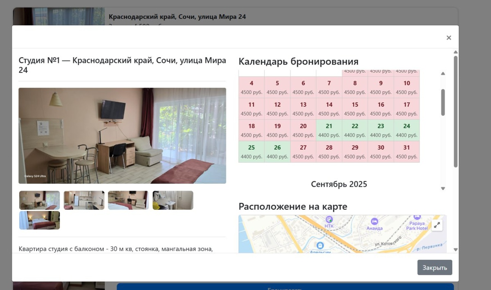Select the second thumbnail showing the fridge
Screen dimensions: 491x290
84,200
